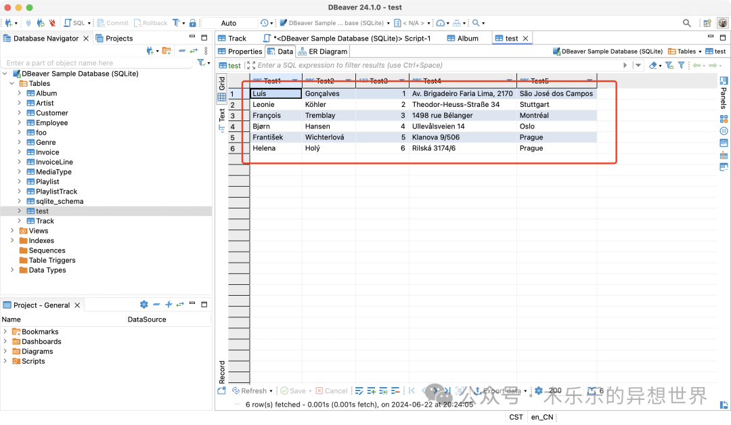
Task: Switch to Grid view side tab
Action: point(222,89)
